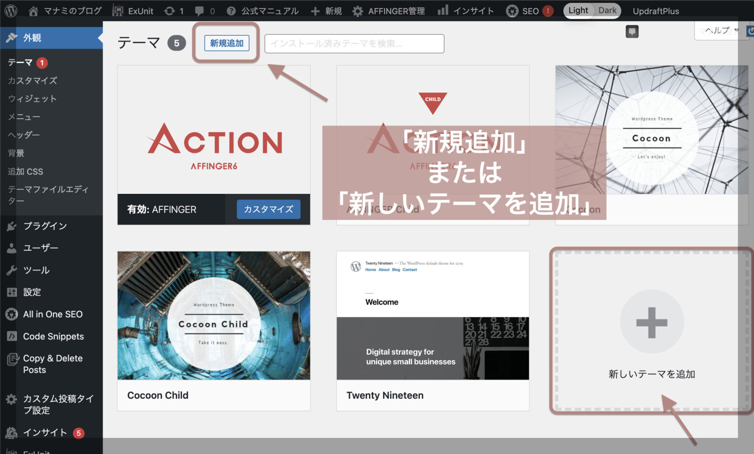The width and height of the screenshot is (754, 454).
Task: Click the 新規追加 button
Action: pos(227,43)
